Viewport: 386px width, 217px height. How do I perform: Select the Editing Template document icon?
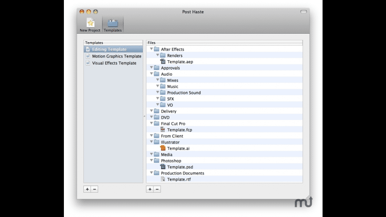[x=88, y=49]
